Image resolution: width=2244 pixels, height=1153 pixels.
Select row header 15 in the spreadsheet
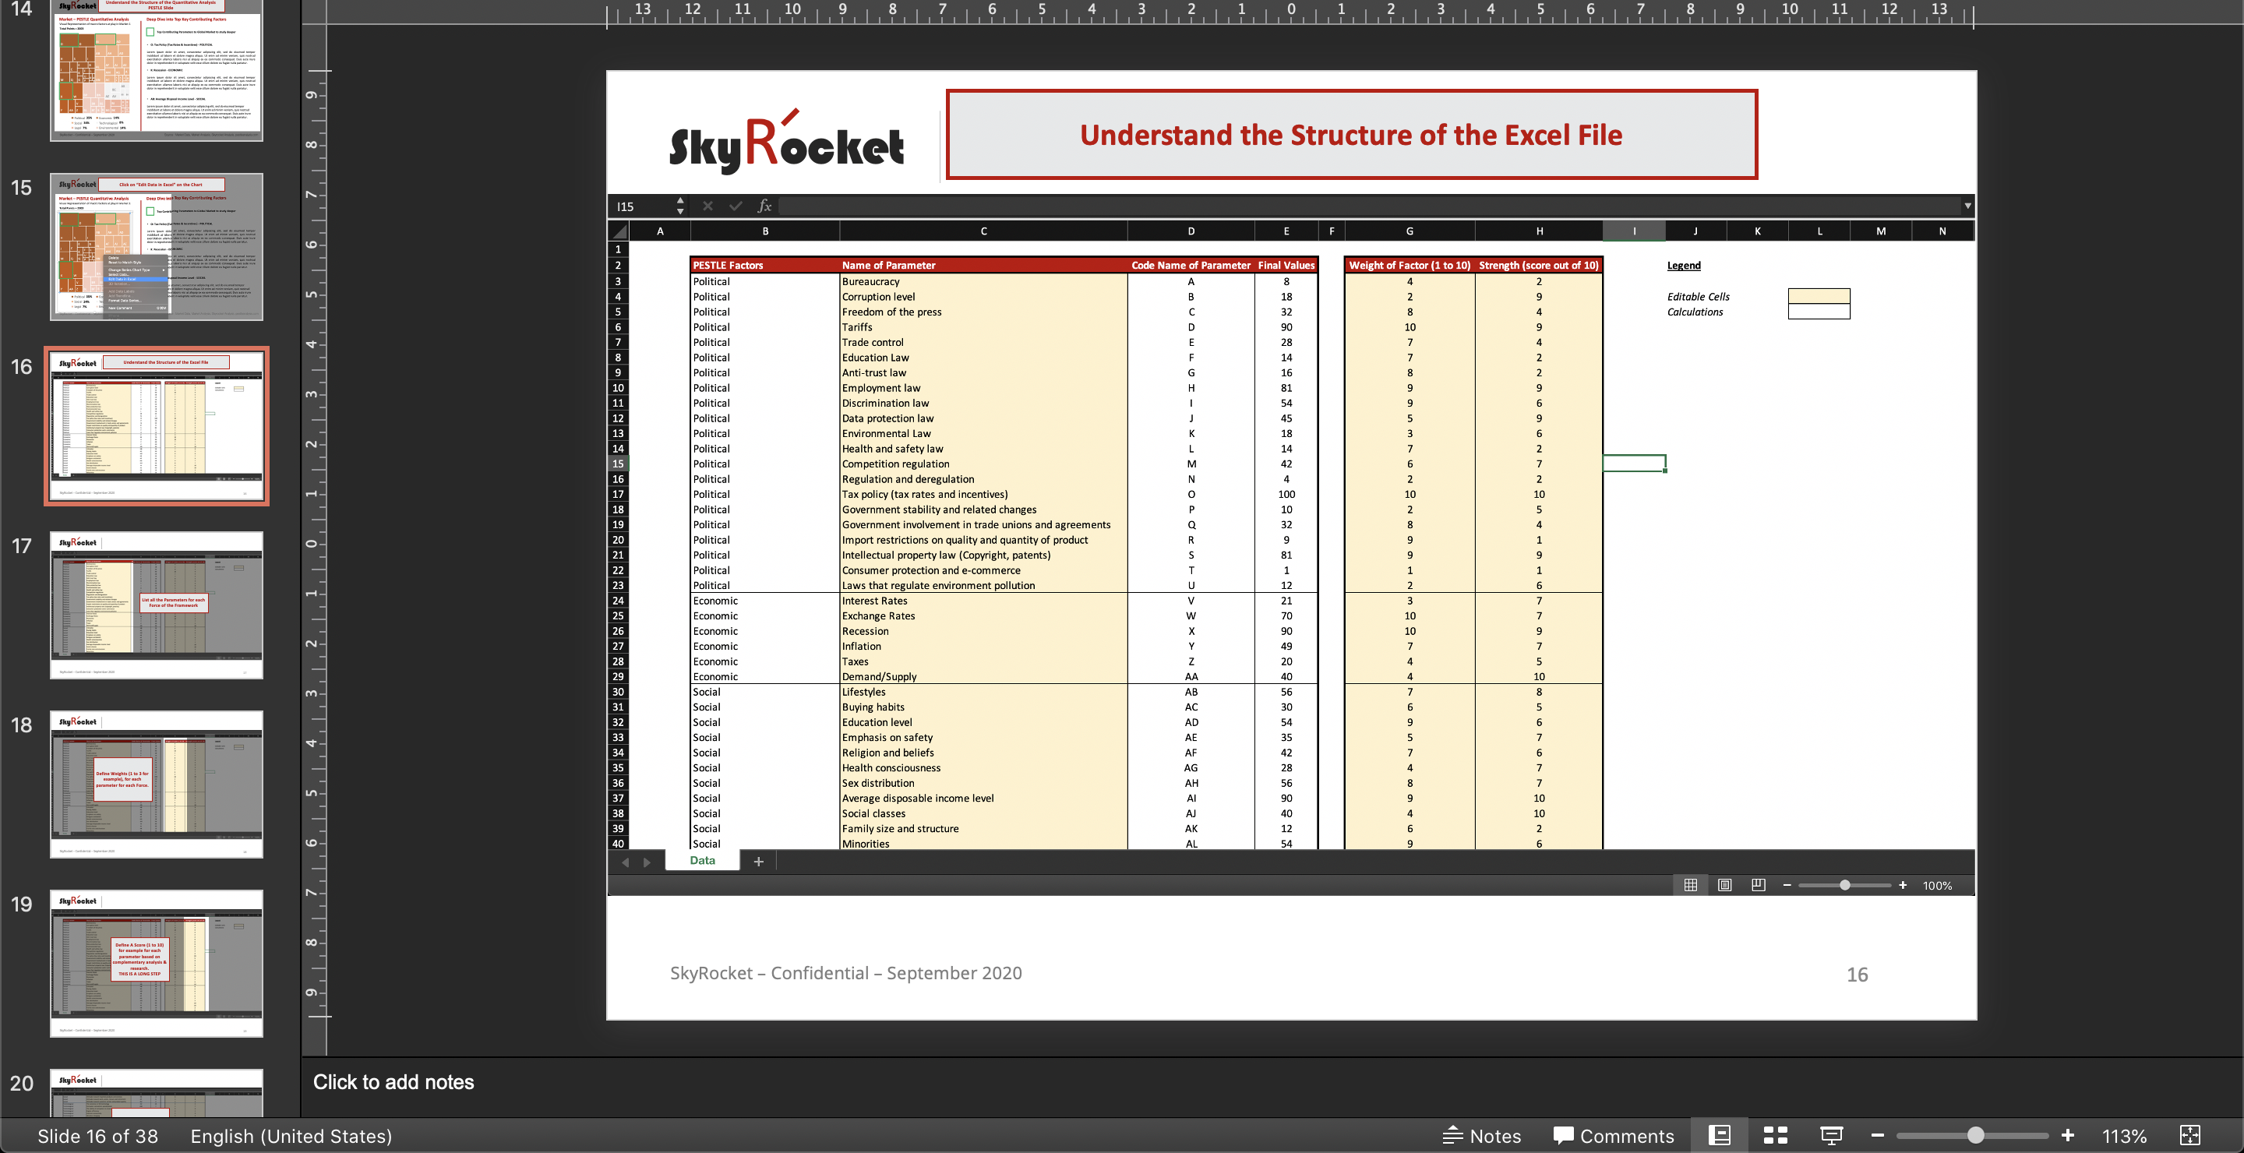tap(618, 464)
